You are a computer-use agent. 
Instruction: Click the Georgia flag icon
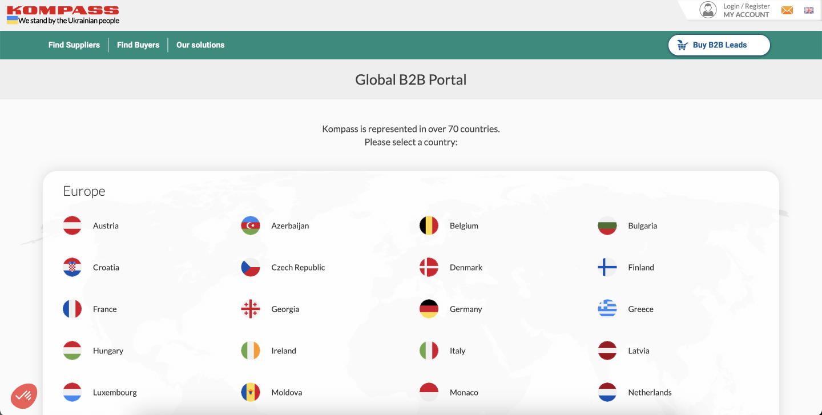pyautogui.click(x=251, y=309)
